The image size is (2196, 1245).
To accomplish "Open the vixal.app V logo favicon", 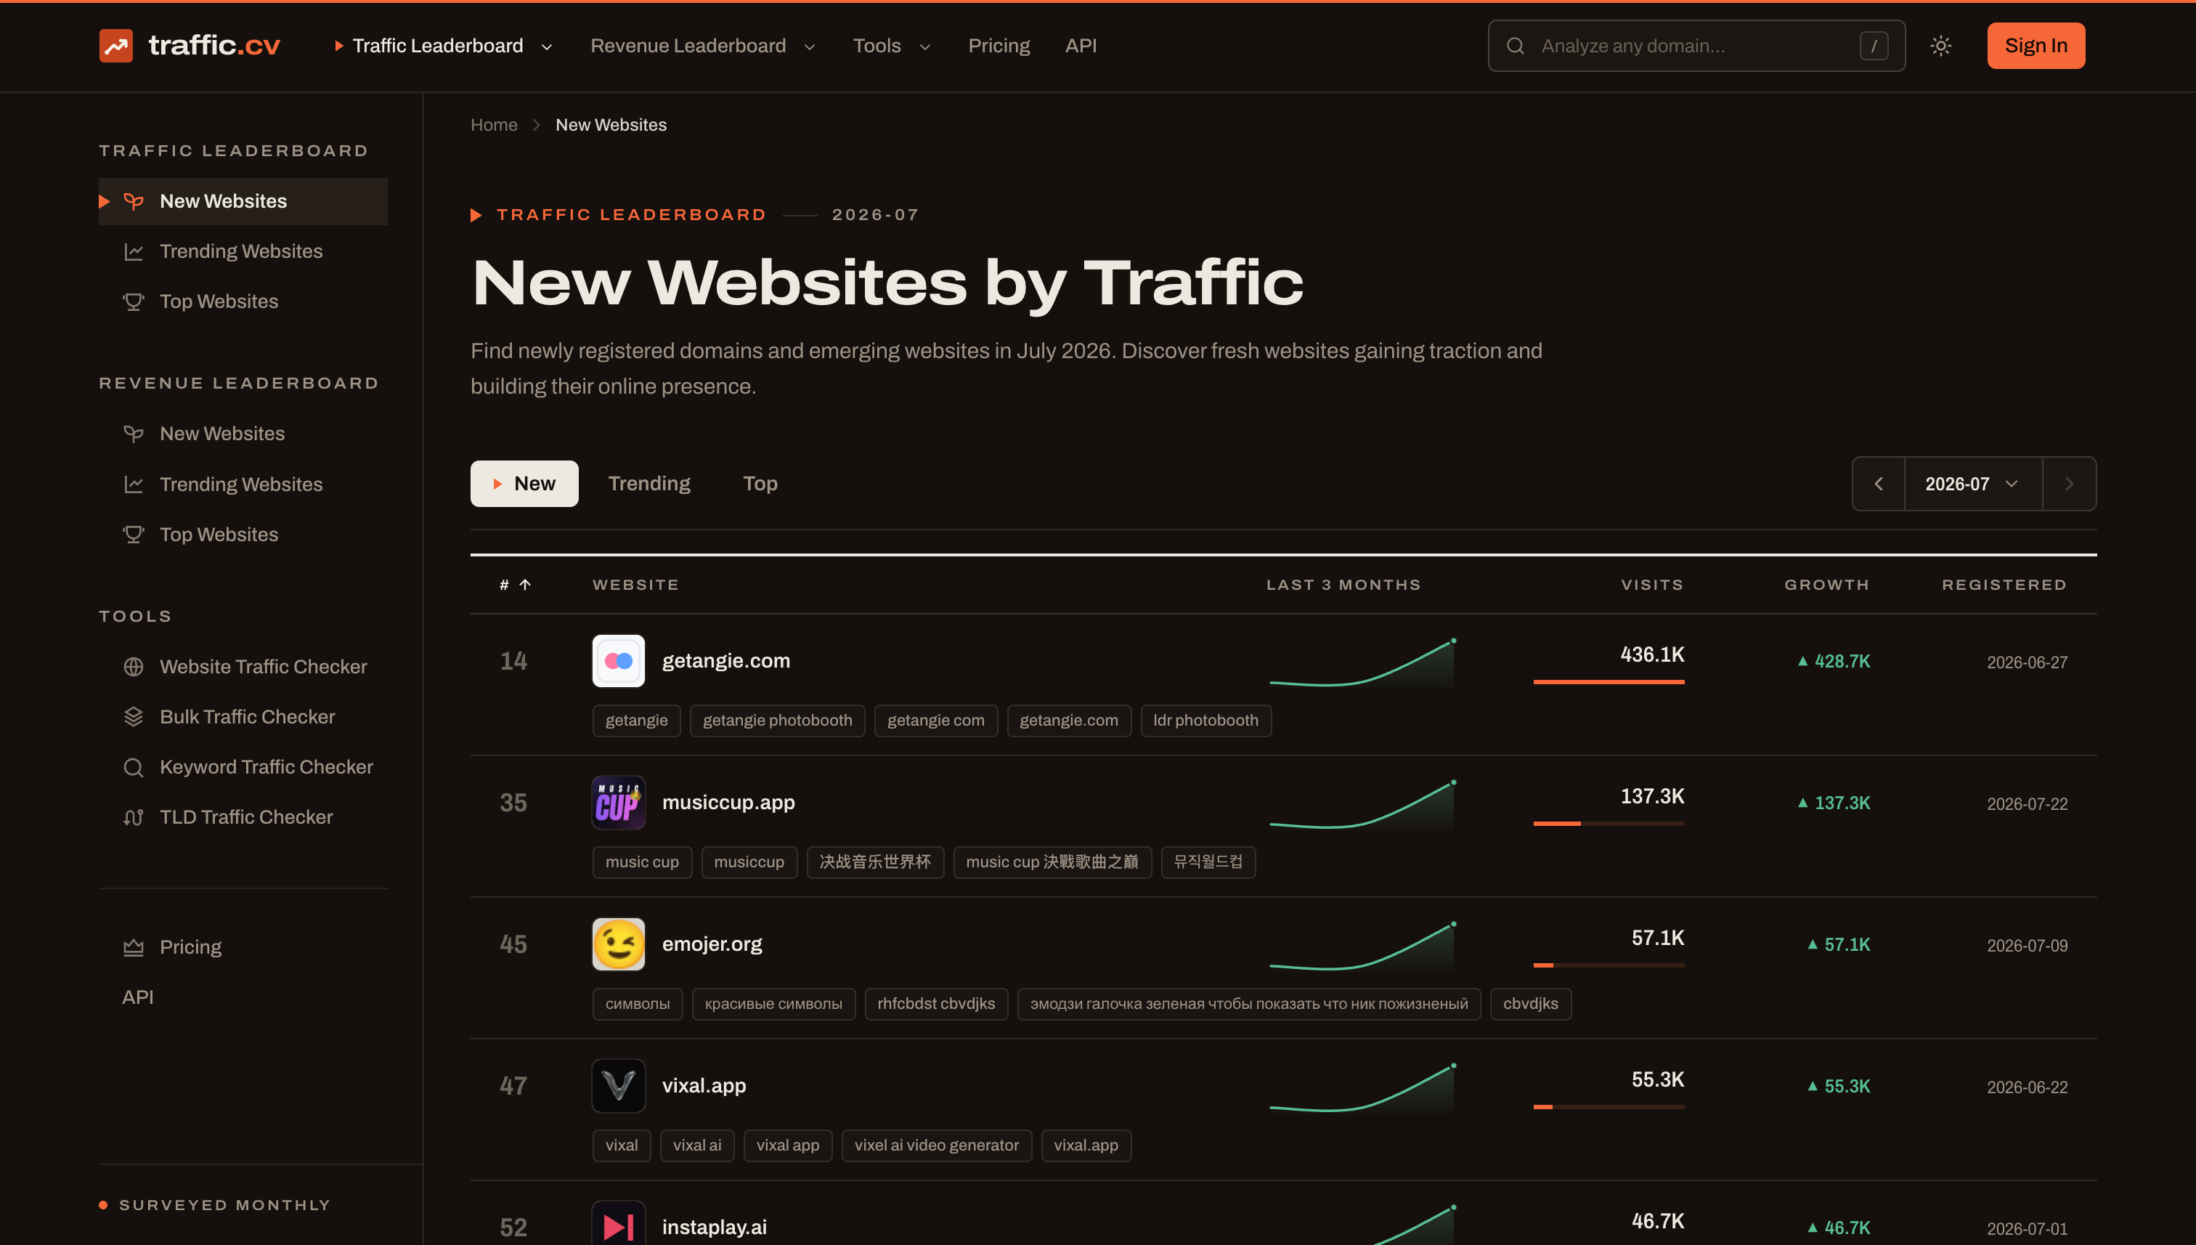I will tap(618, 1086).
